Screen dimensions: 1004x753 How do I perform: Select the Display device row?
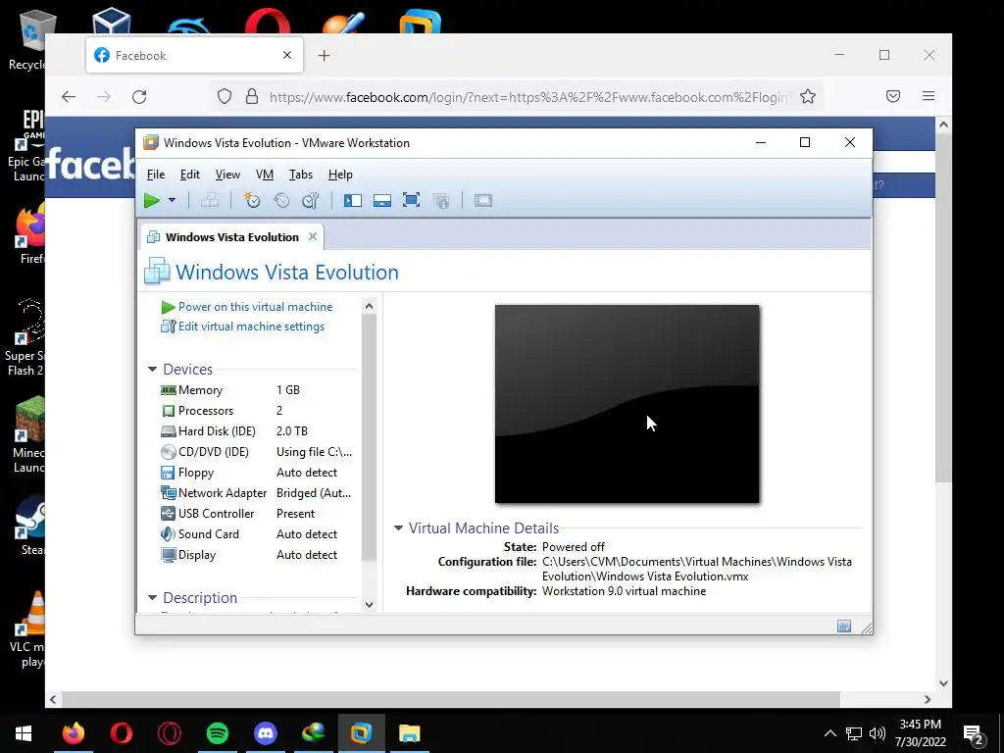(x=256, y=555)
